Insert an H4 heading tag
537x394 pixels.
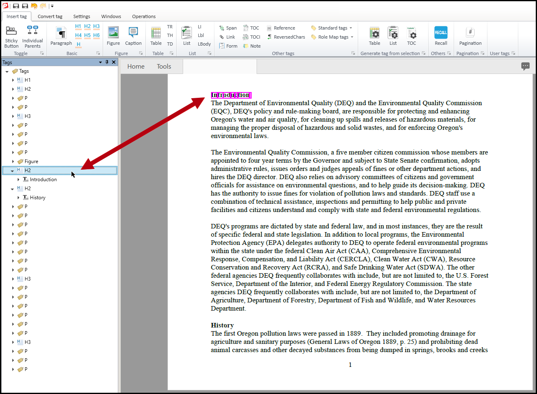(x=78, y=35)
